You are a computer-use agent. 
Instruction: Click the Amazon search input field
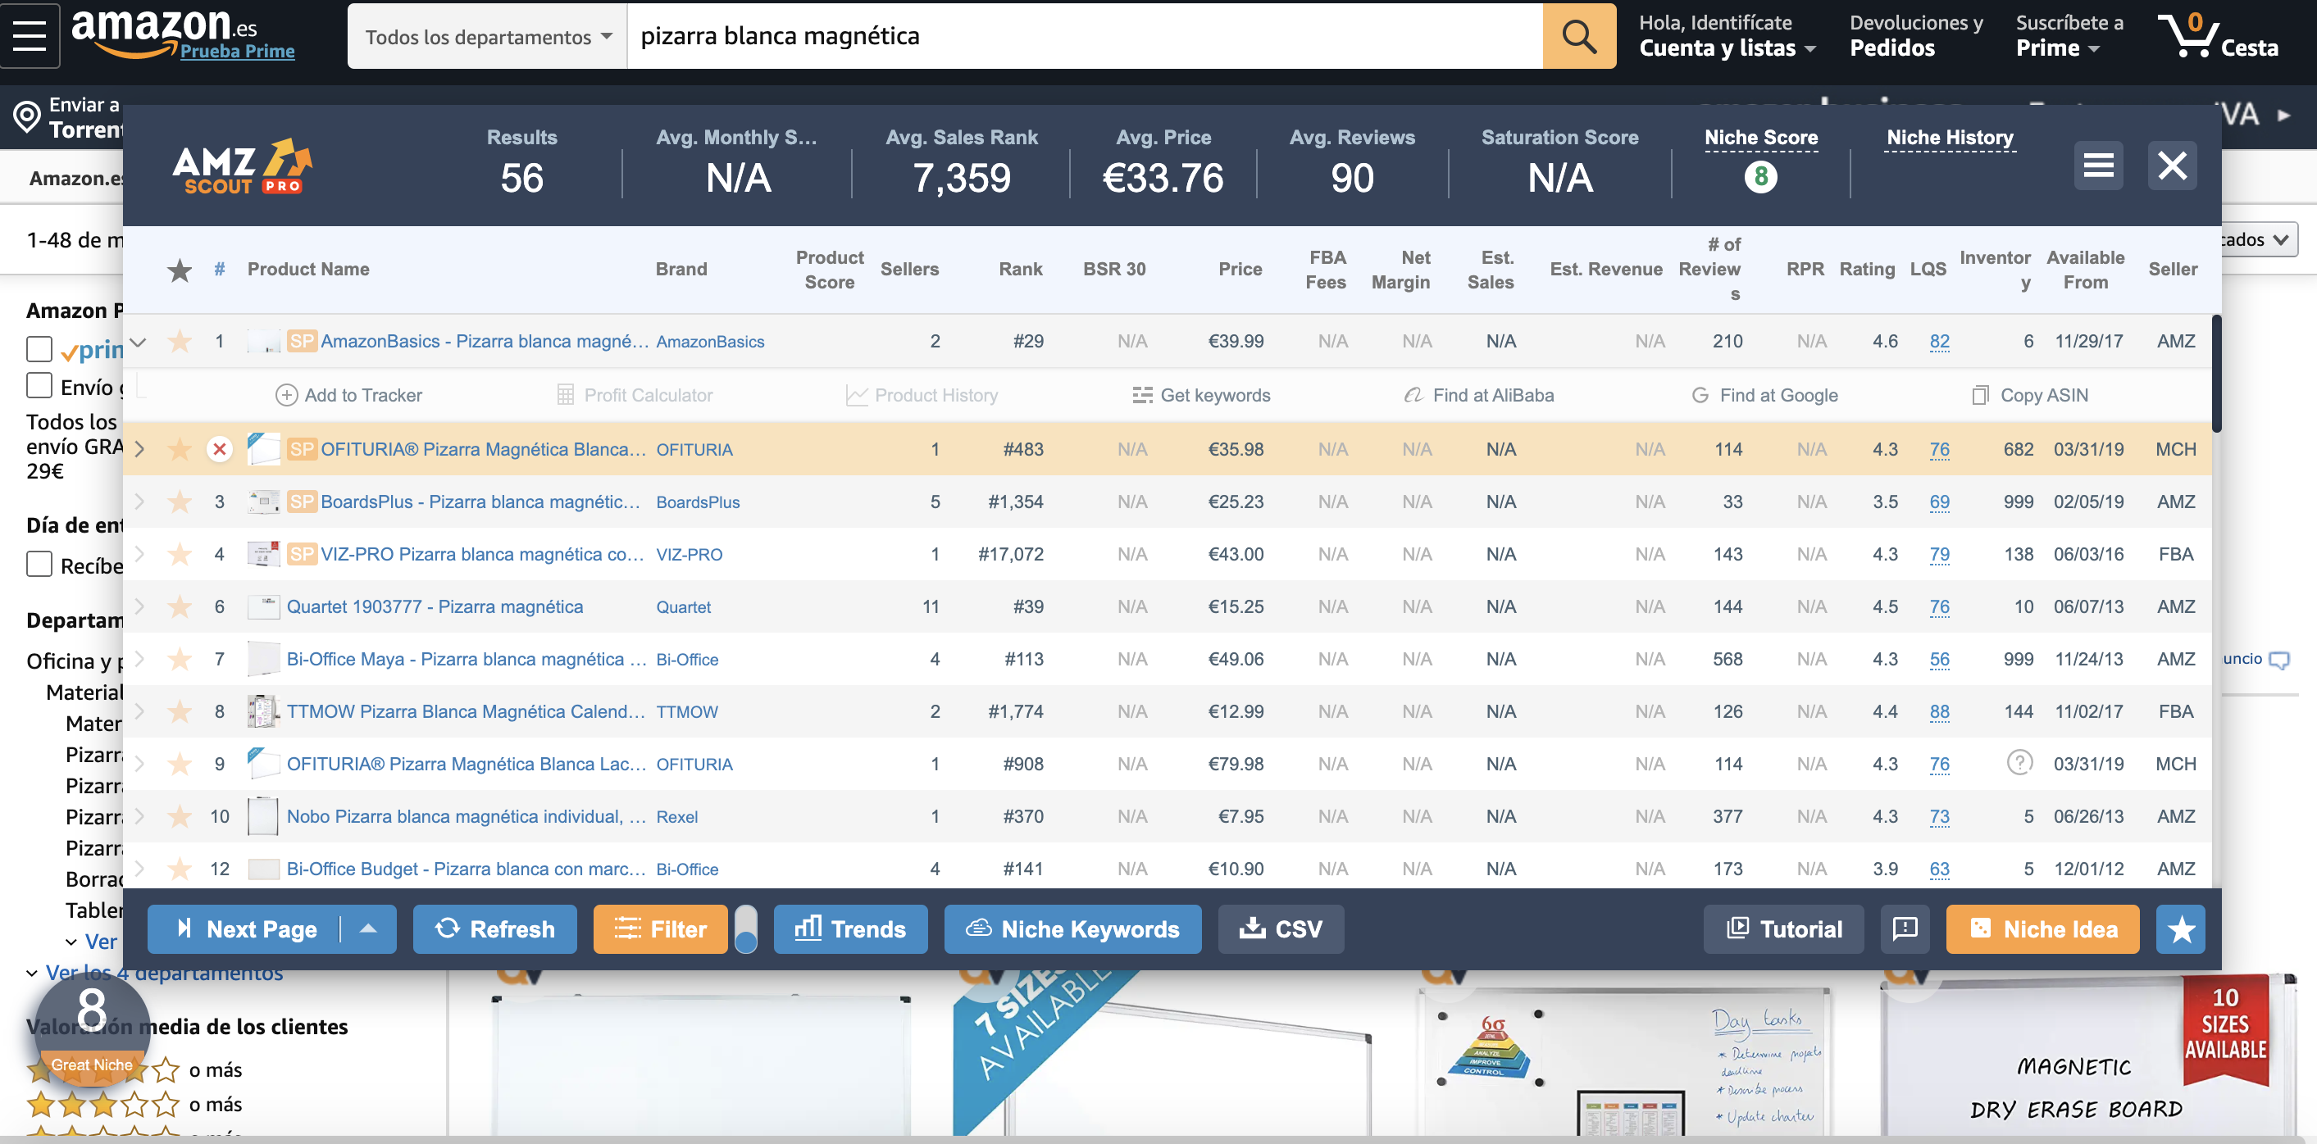[x=1085, y=36]
